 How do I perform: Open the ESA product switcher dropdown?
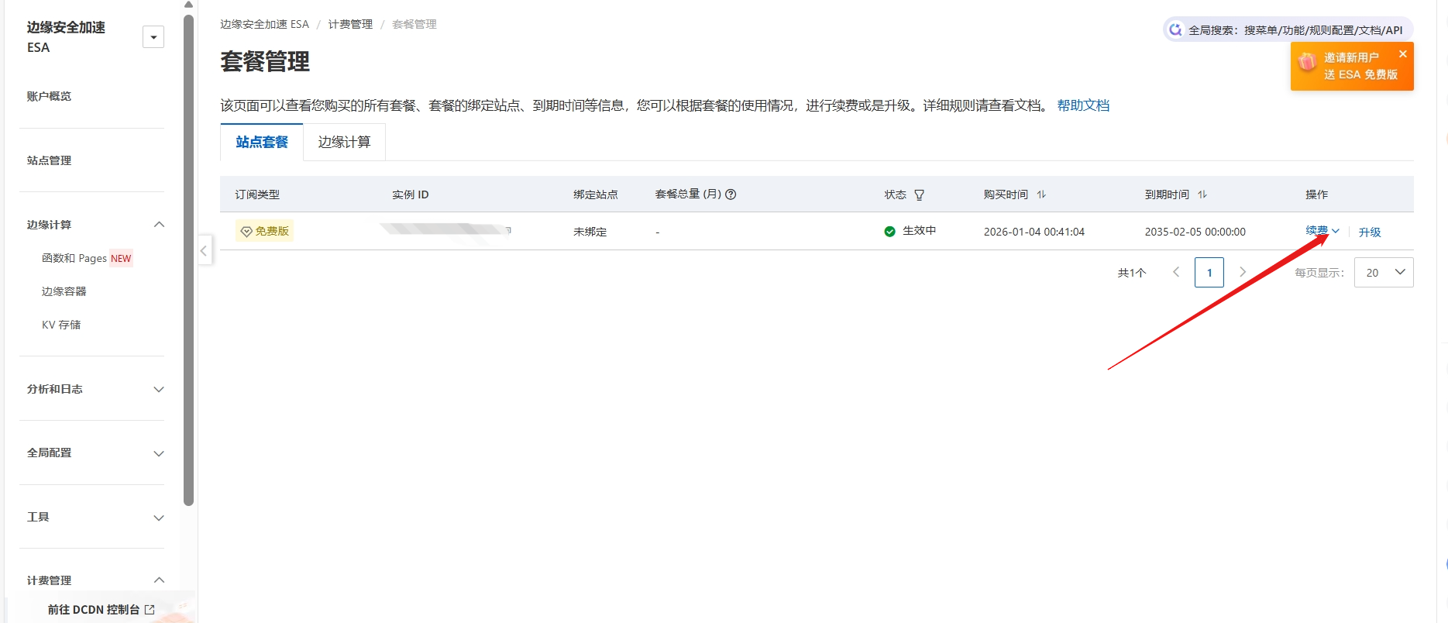pyautogui.click(x=153, y=37)
